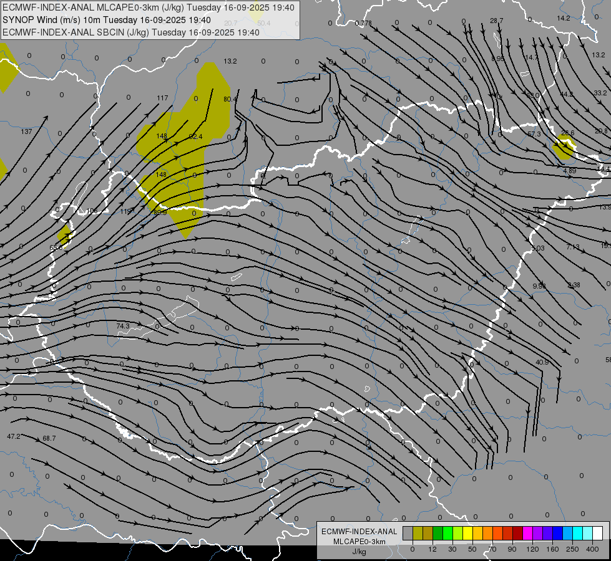Click the J/kg unit label in legend
Screen dimensions: 611x561
(x=359, y=552)
